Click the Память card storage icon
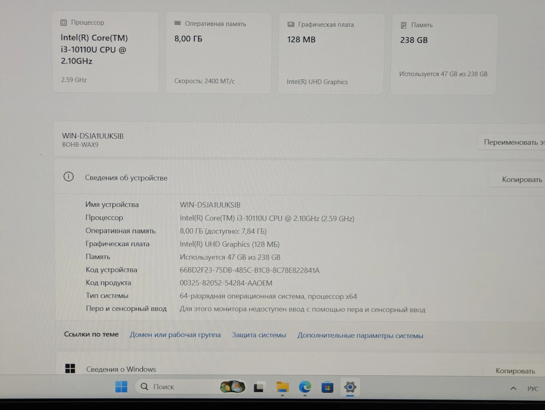 [x=404, y=25]
